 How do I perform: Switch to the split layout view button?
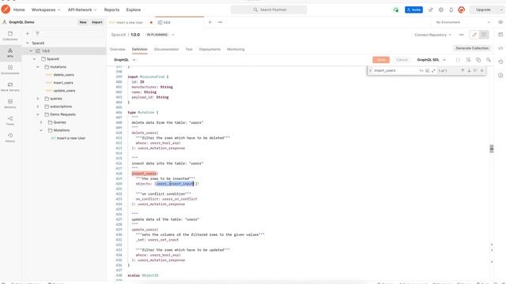pyautogui.click(x=484, y=35)
